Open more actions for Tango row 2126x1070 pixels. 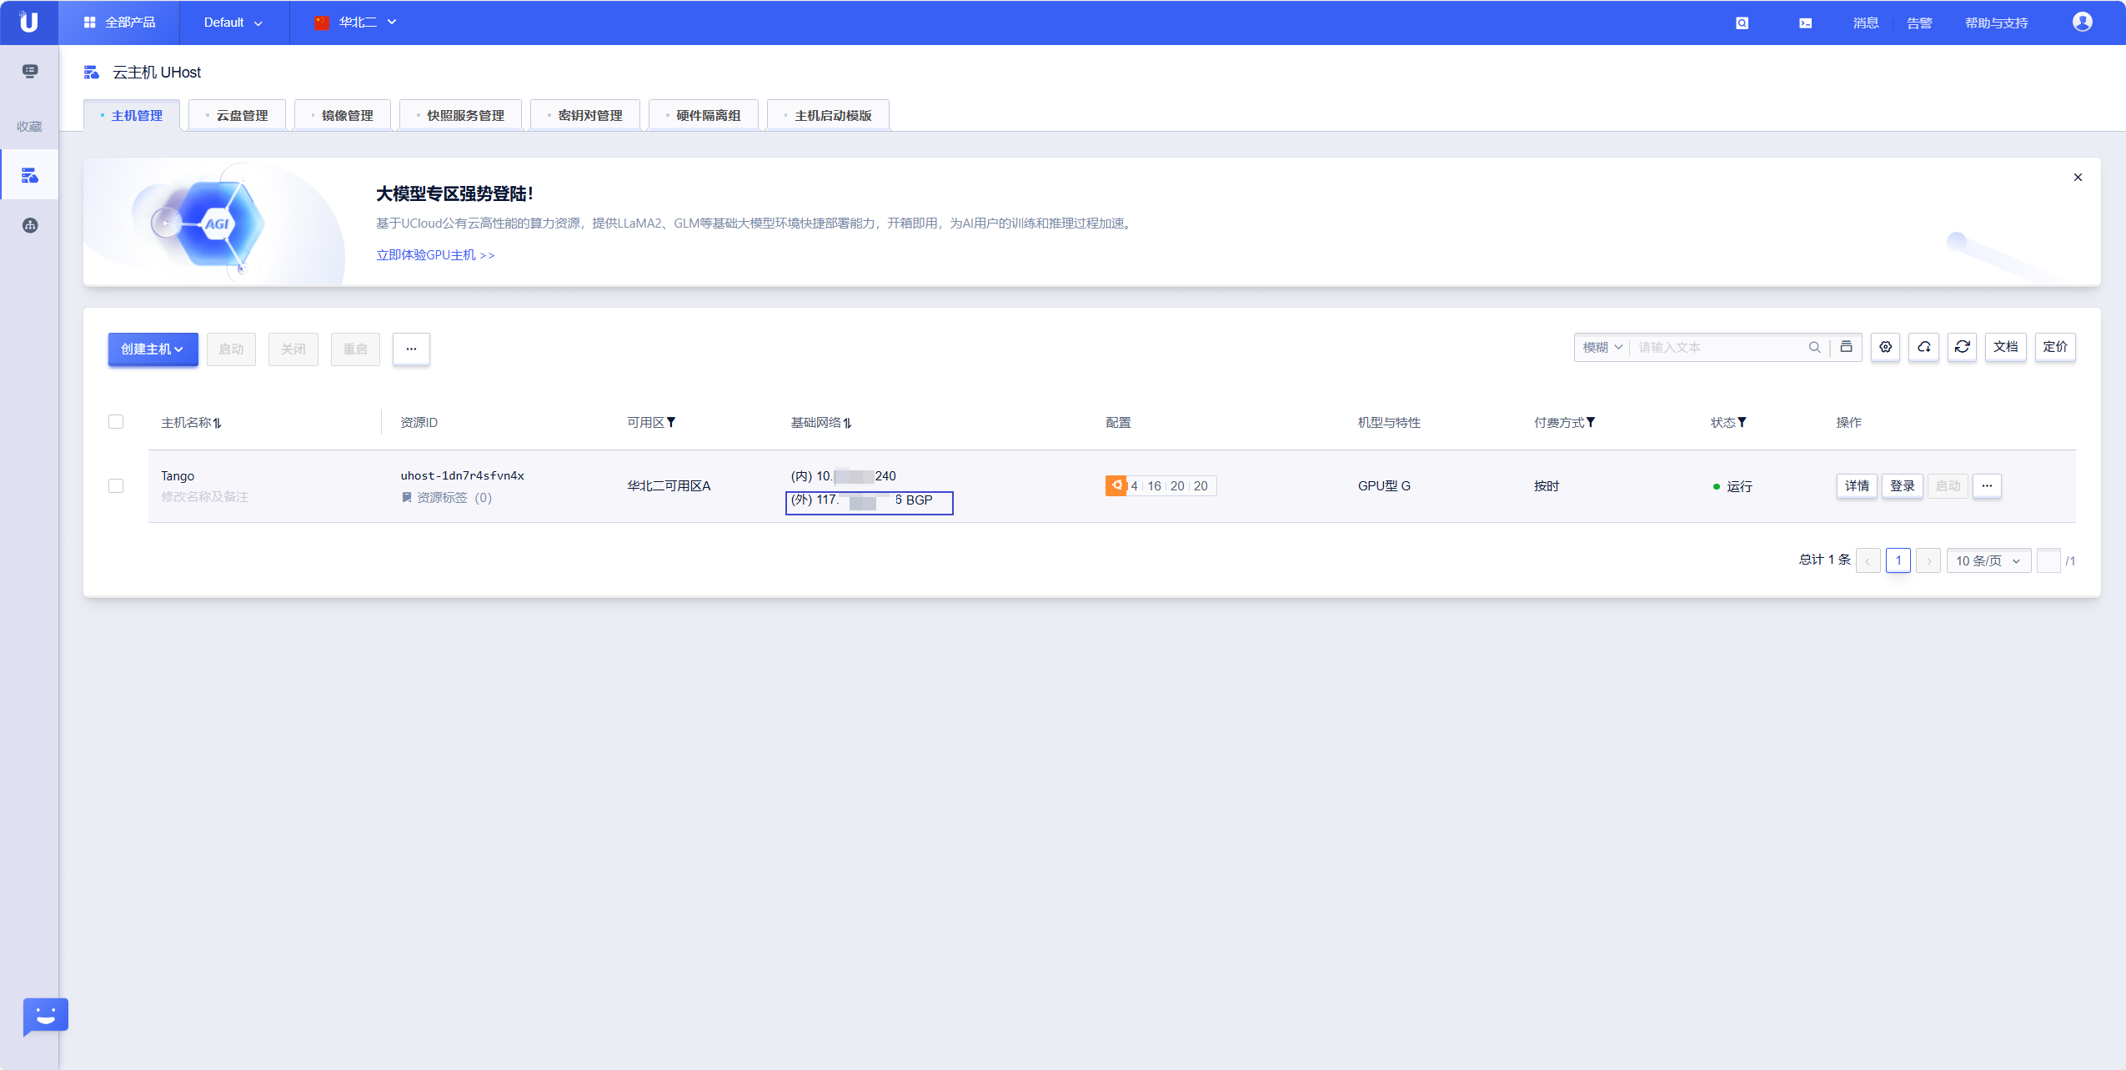point(1987,485)
